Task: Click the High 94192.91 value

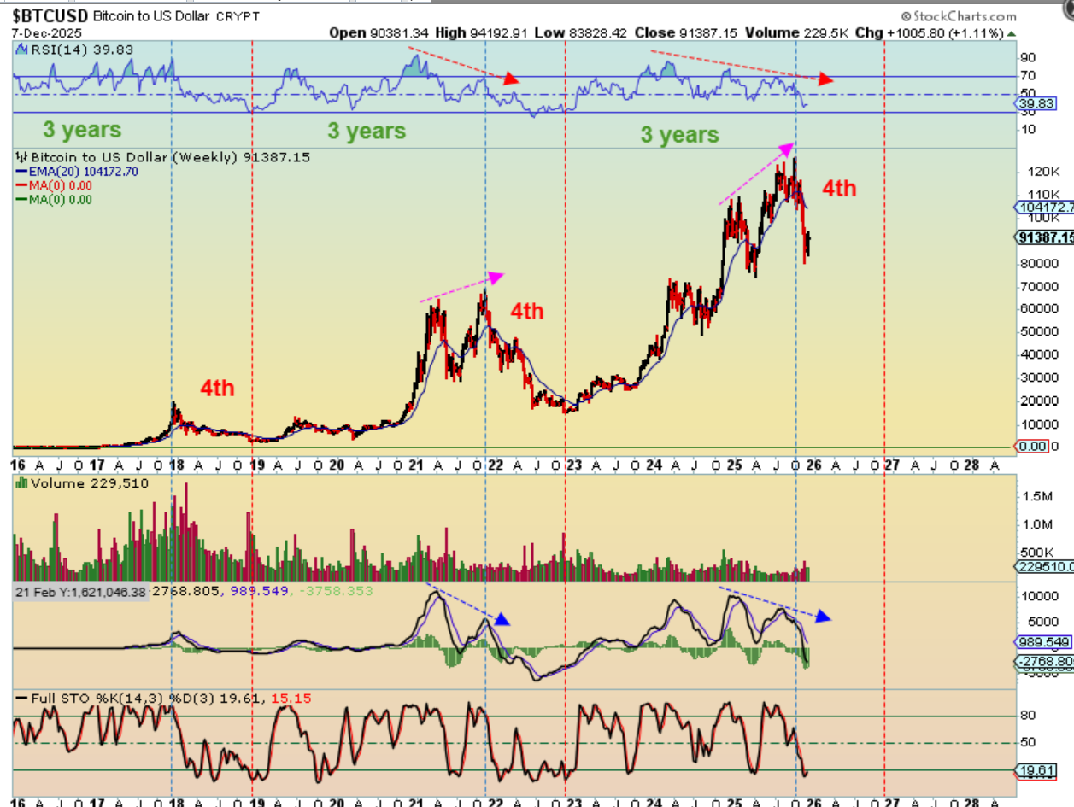Action: [481, 32]
